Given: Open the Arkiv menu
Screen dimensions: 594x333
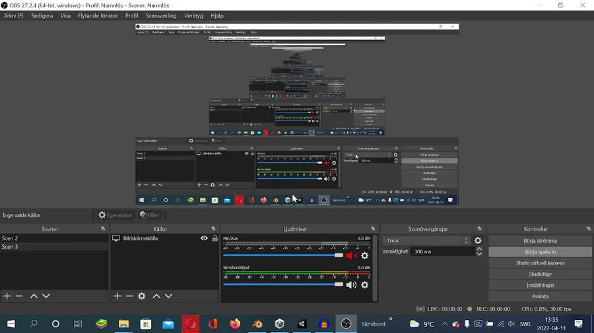Looking at the screenshot, I should 14,16.
